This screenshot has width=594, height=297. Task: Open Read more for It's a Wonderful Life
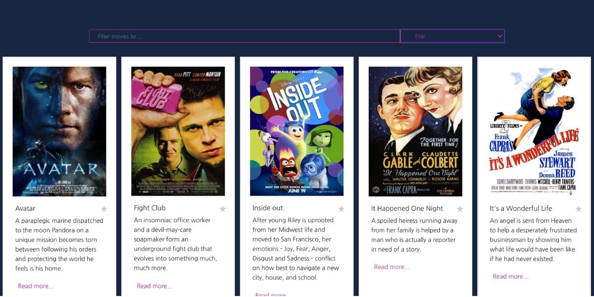[x=510, y=277]
